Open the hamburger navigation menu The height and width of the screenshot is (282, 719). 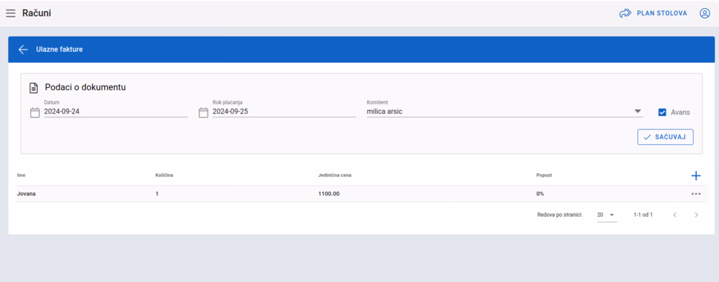11,13
